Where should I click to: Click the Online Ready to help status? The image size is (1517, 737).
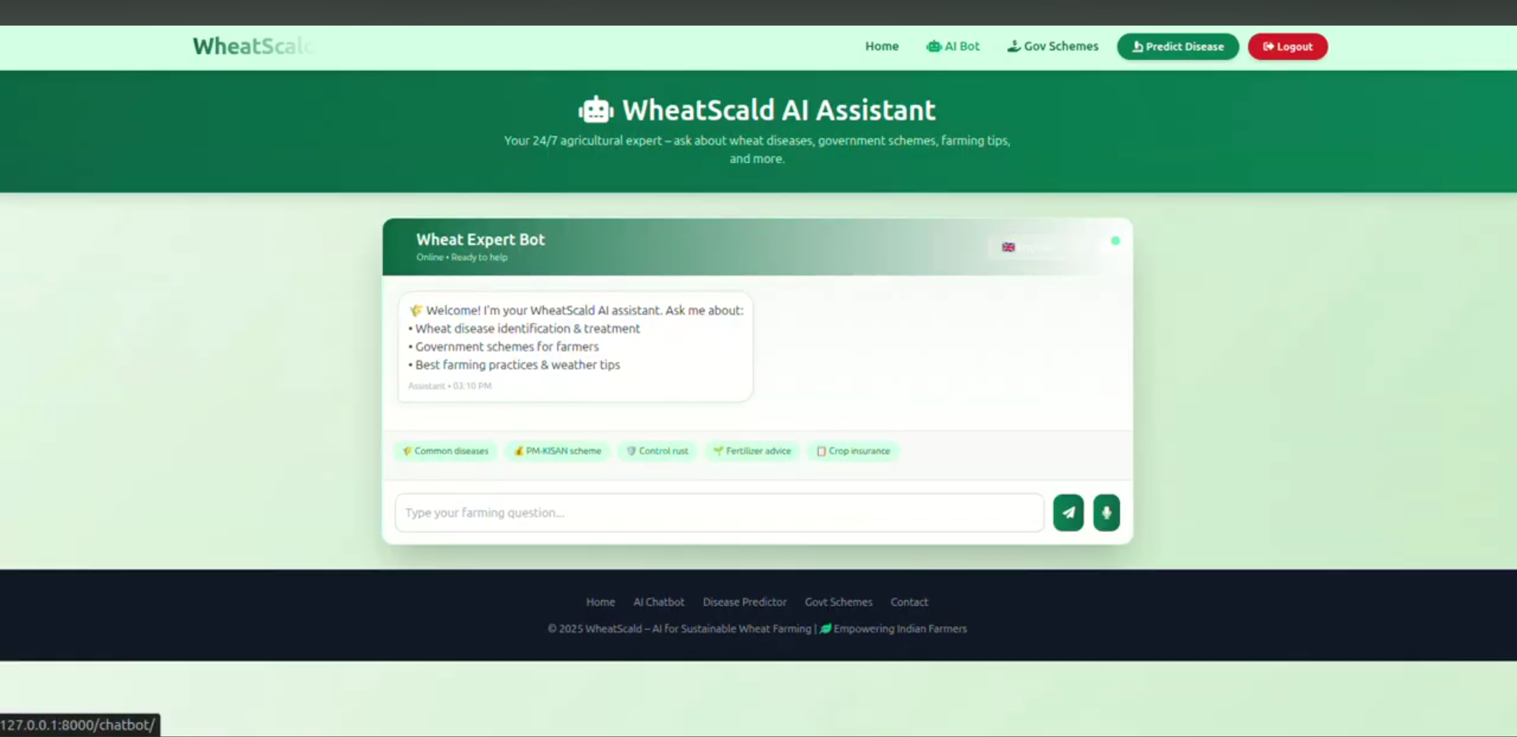(461, 257)
